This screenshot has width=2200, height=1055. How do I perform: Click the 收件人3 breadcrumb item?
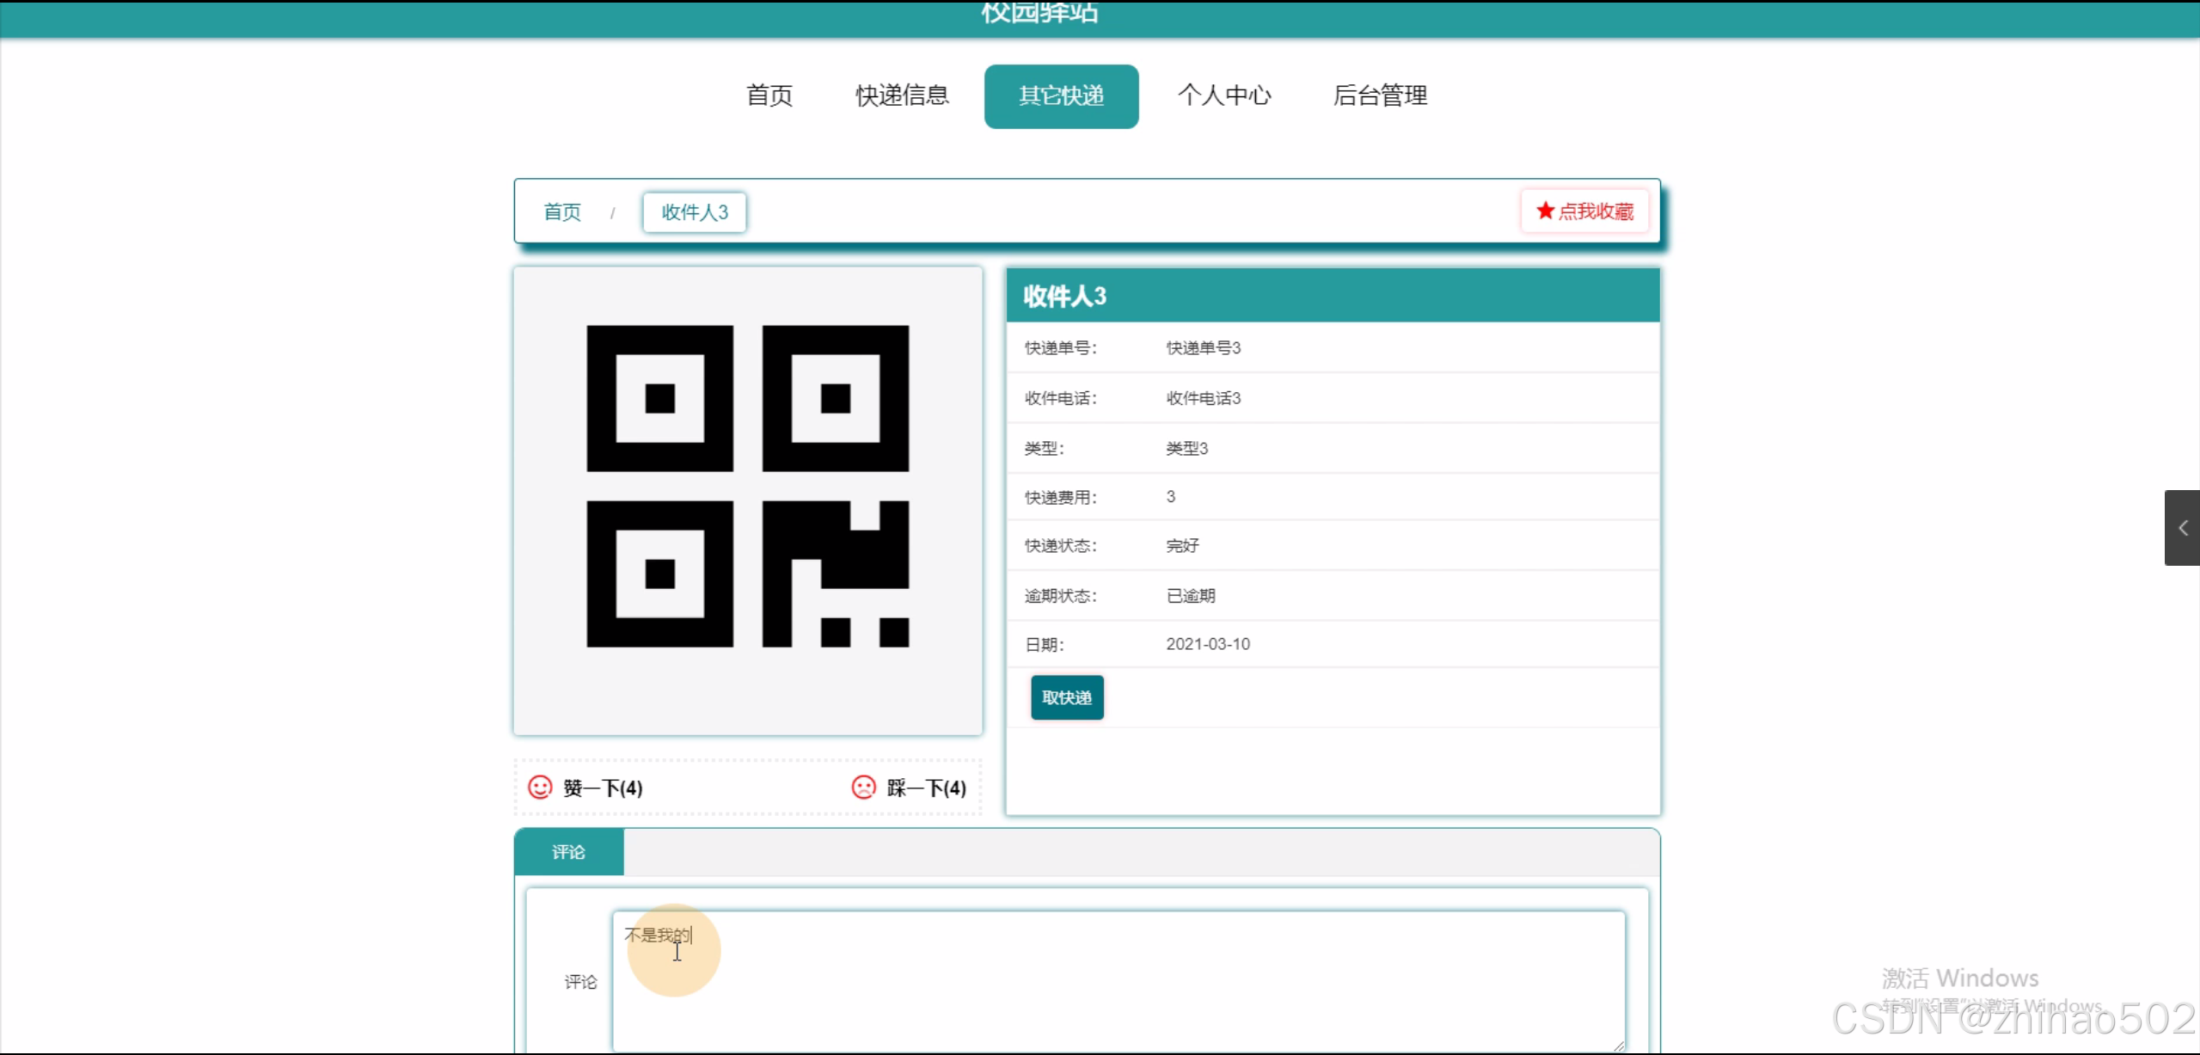click(694, 212)
